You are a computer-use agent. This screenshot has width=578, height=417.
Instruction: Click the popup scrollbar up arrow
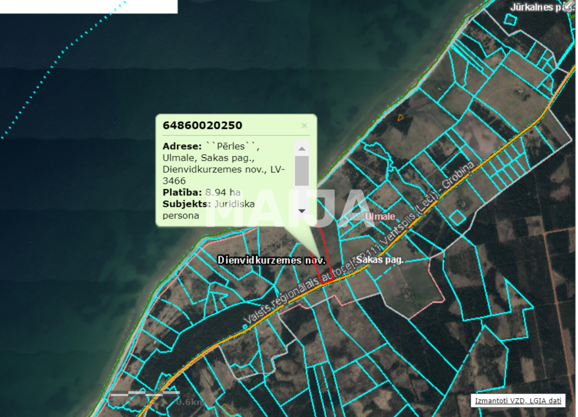pyautogui.click(x=302, y=148)
